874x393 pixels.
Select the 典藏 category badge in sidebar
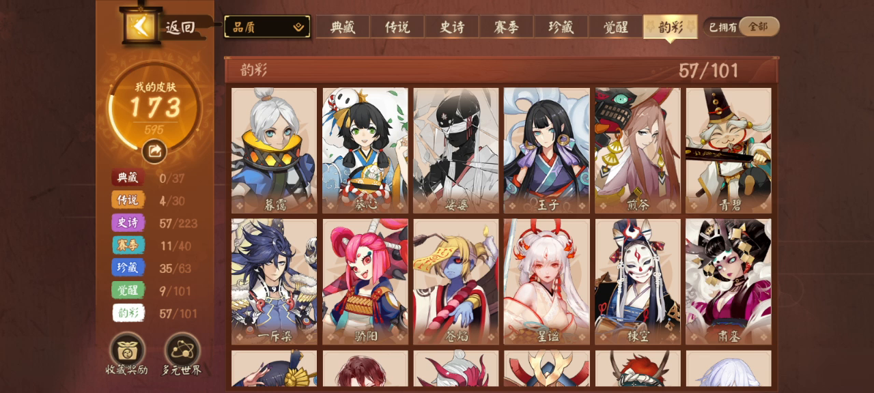(128, 178)
